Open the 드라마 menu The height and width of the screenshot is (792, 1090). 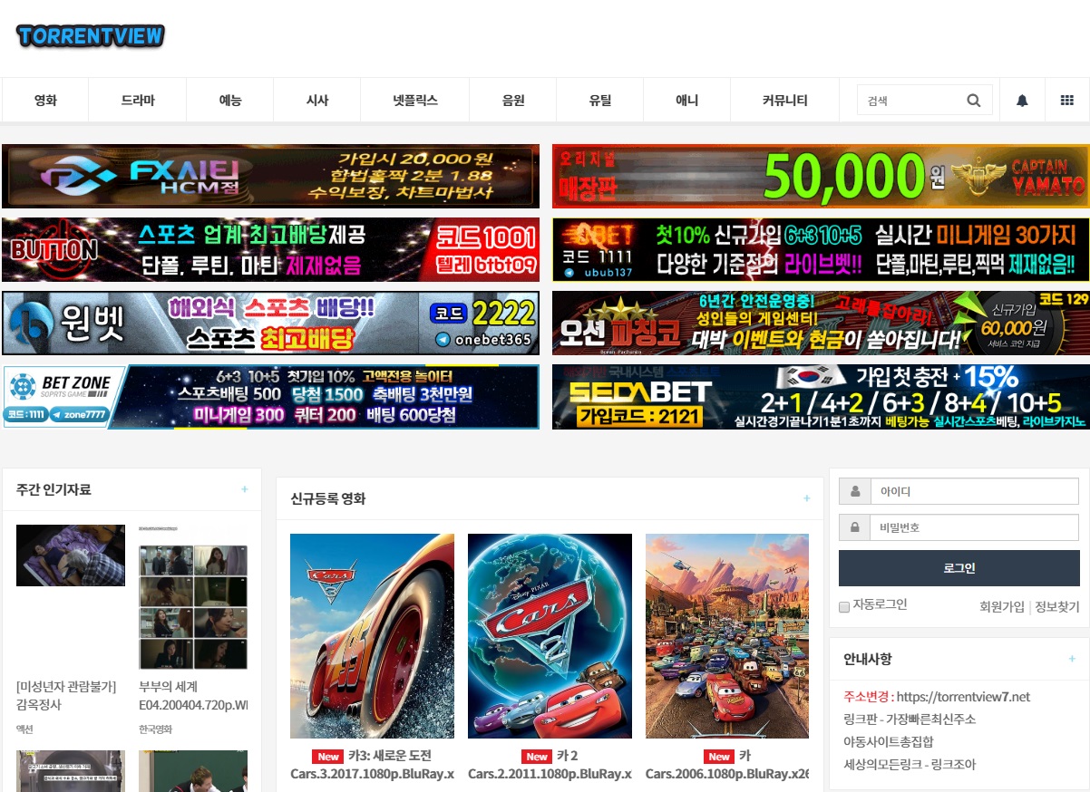pyautogui.click(x=138, y=101)
